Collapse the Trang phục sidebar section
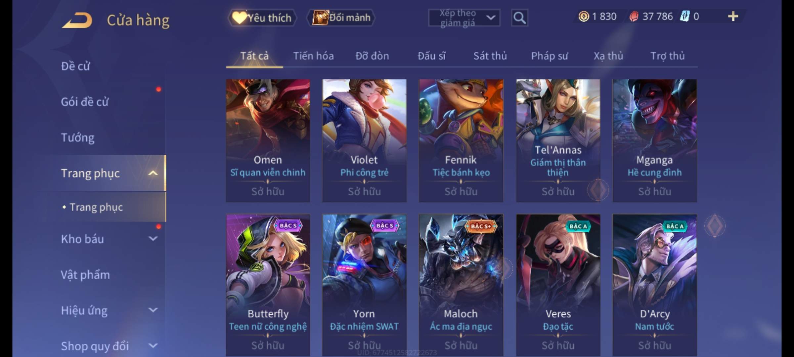Screen dimensions: 794x357 click(153, 173)
